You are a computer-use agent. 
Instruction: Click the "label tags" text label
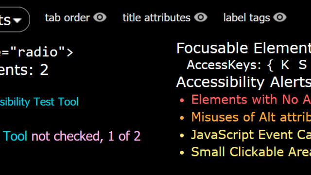pos(246,18)
